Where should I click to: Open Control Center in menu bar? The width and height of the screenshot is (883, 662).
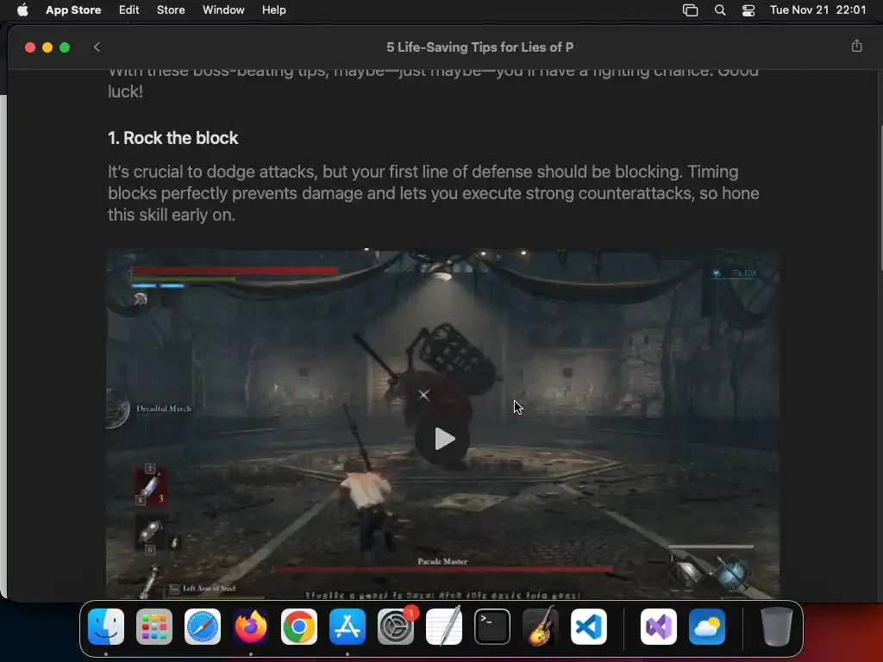(748, 10)
